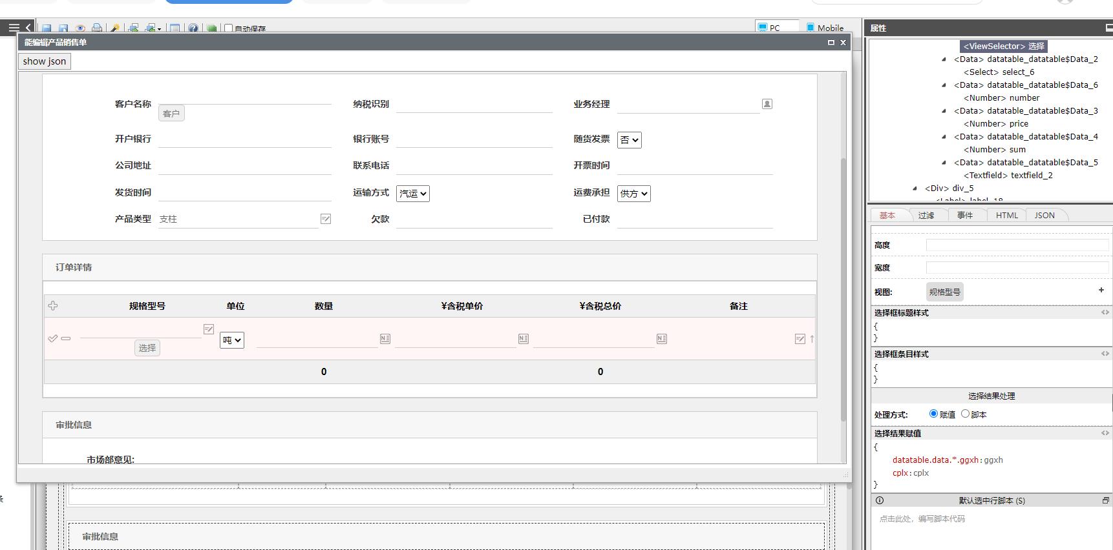Confirm the table row with checkmark icon
The height and width of the screenshot is (550, 1113).
pos(53,338)
